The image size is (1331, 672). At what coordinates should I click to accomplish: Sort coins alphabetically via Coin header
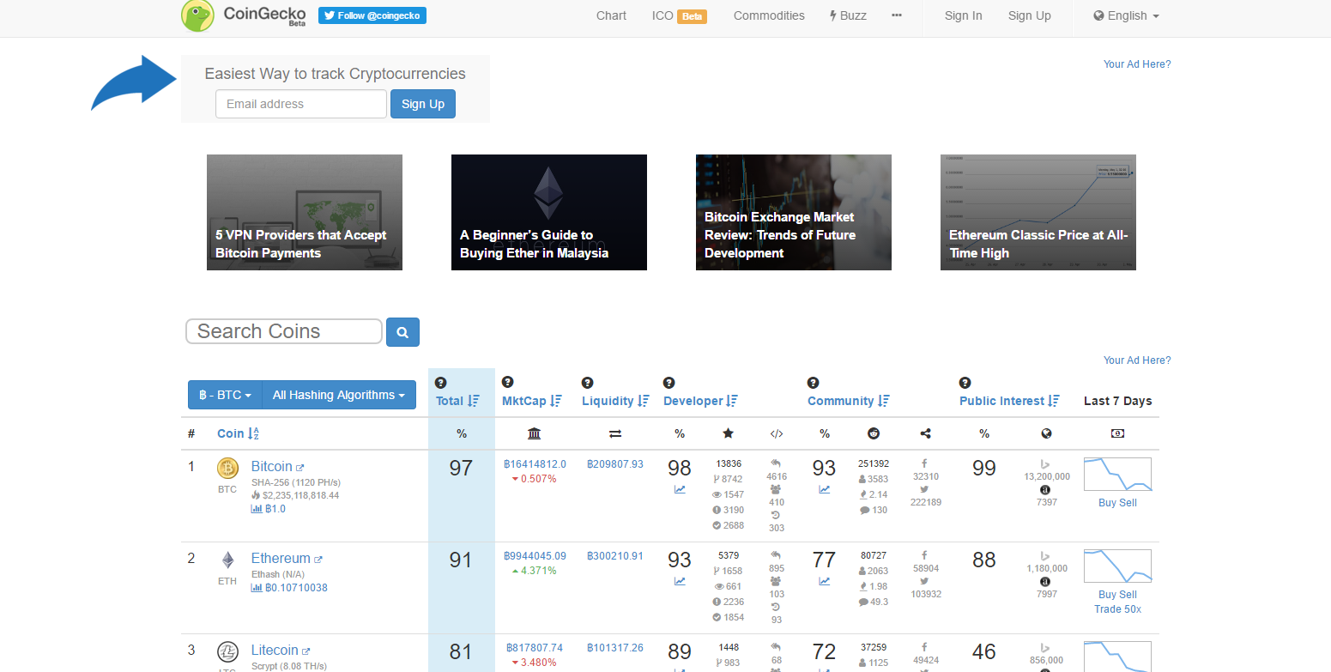pyautogui.click(x=238, y=433)
